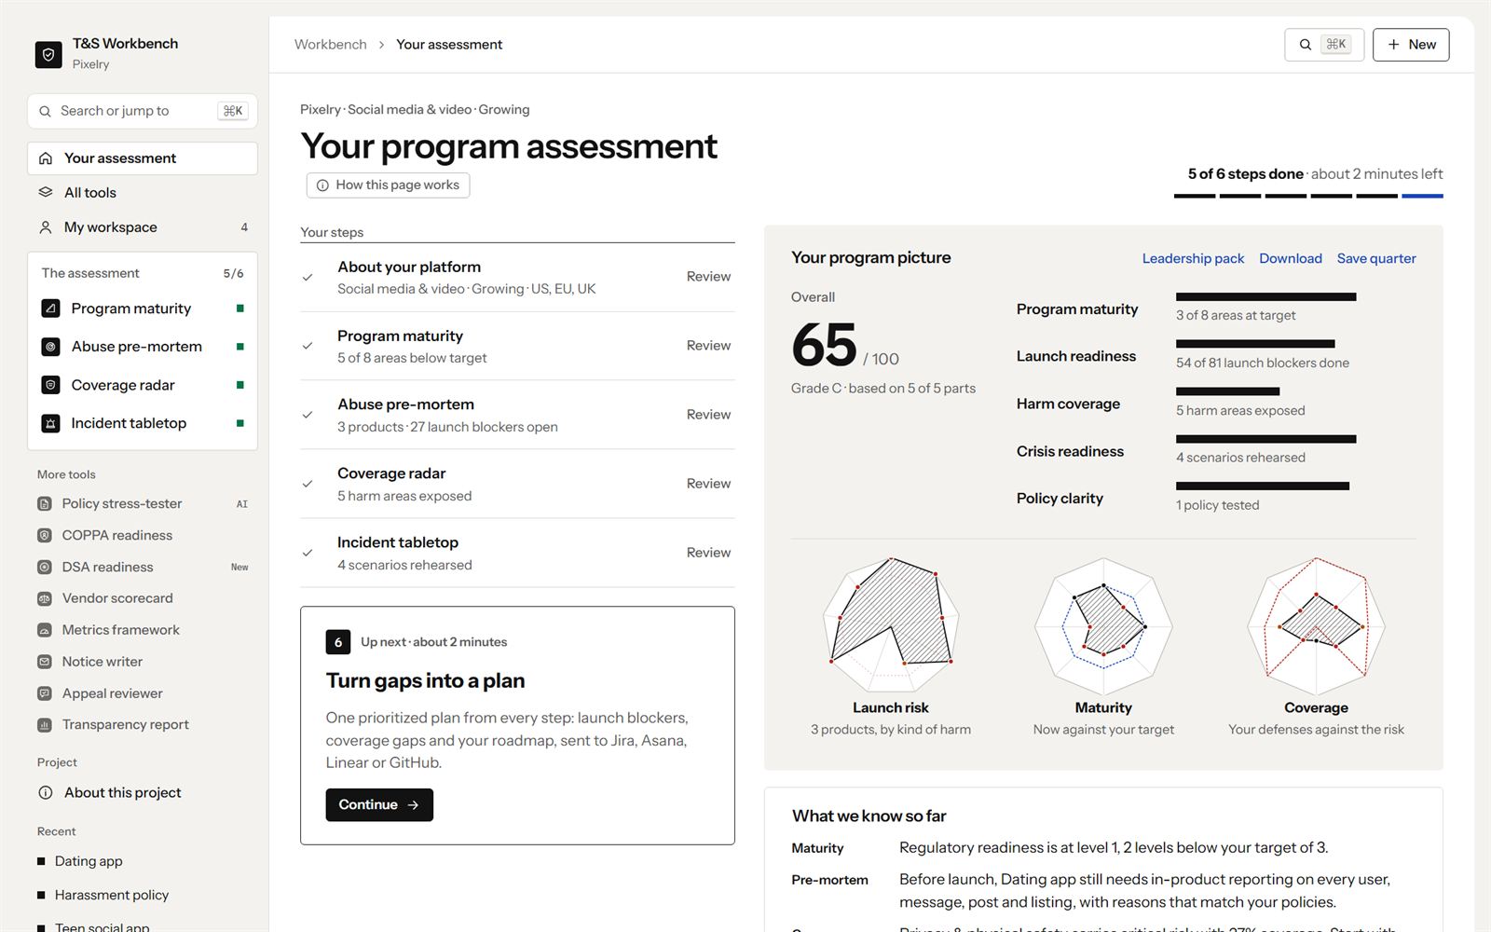Click the '5 of 6 steps done' text
Image resolution: width=1491 pixels, height=932 pixels.
point(1245,174)
